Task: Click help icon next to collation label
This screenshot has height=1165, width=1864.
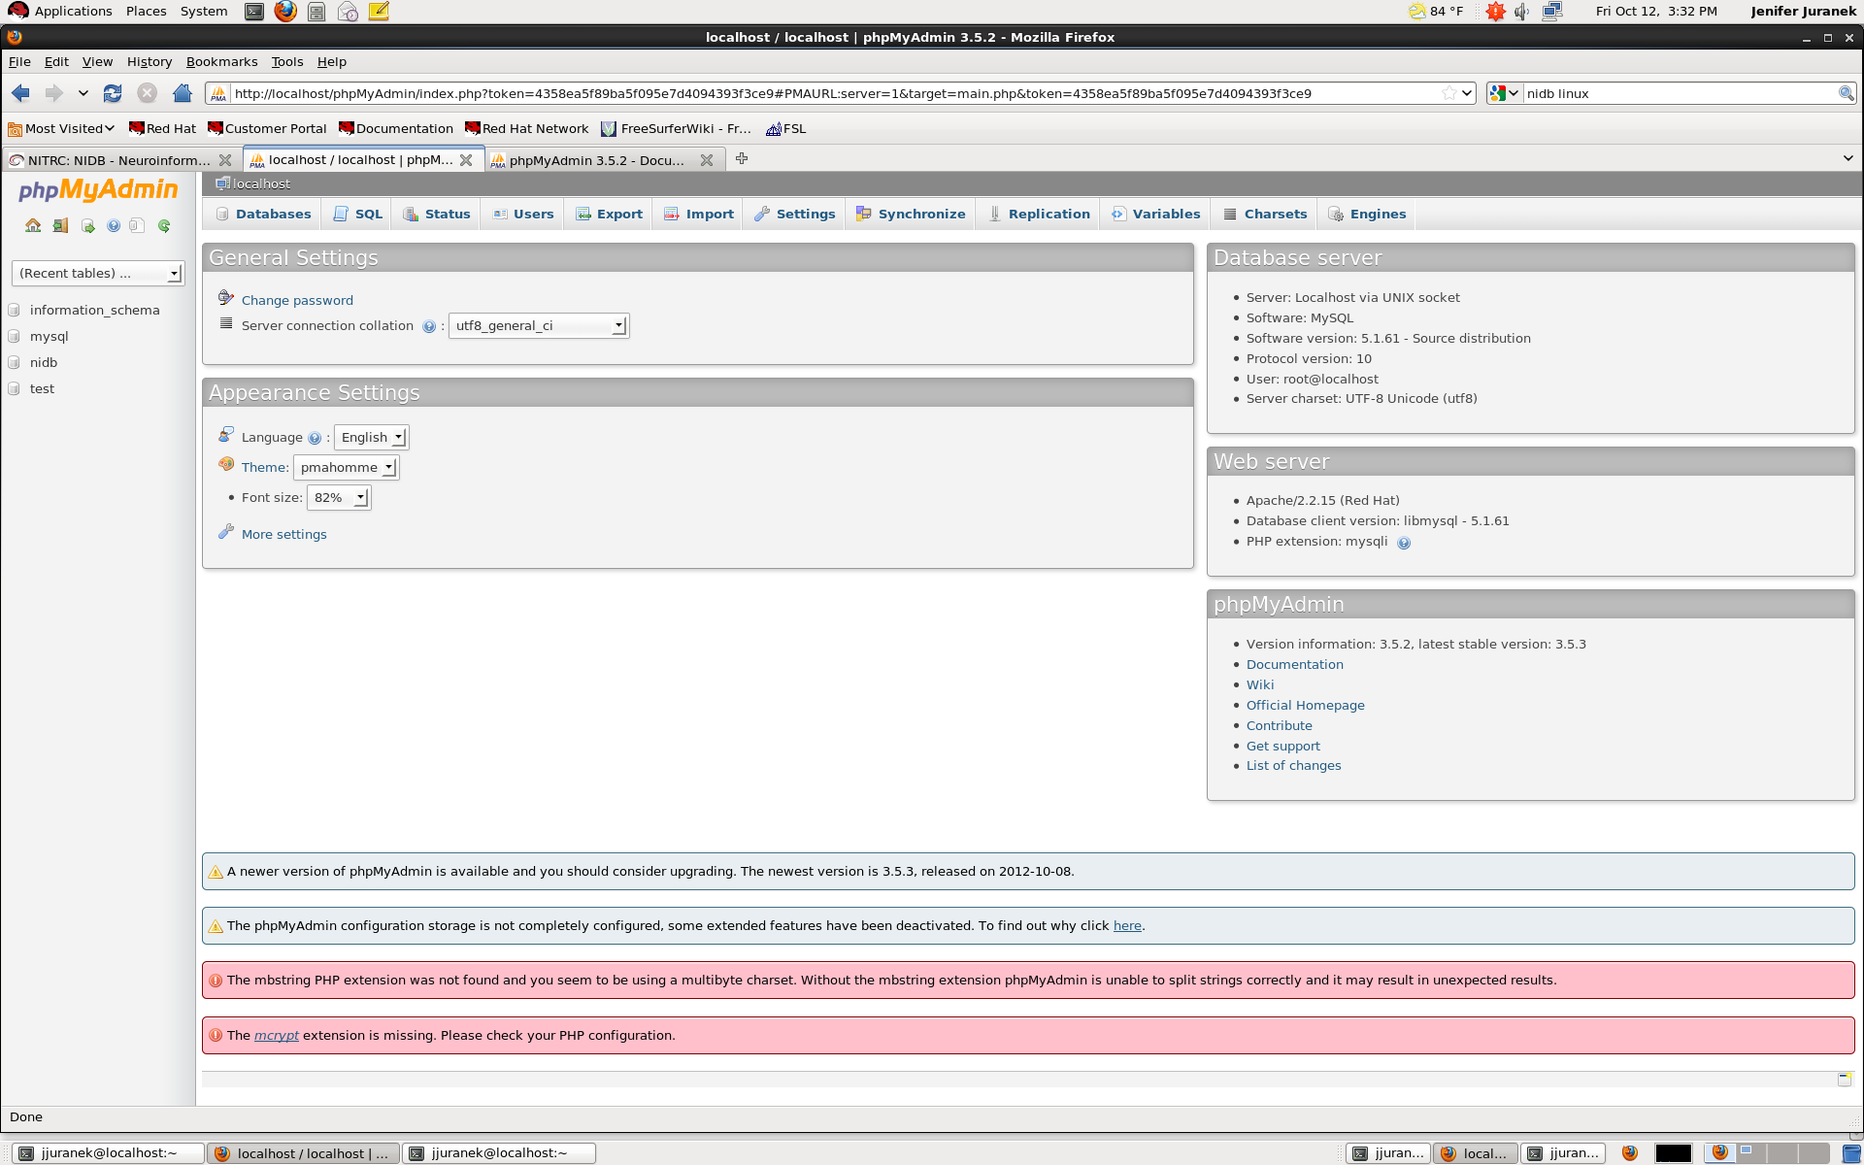Action: (x=428, y=327)
